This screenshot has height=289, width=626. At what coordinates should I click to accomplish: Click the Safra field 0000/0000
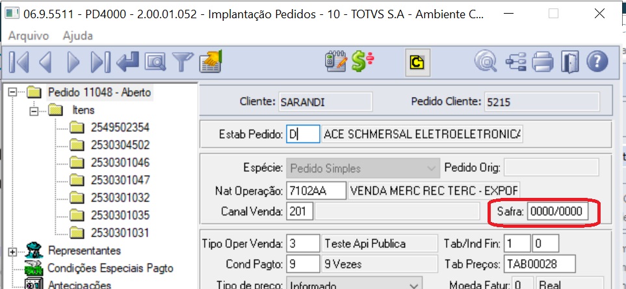tap(558, 211)
